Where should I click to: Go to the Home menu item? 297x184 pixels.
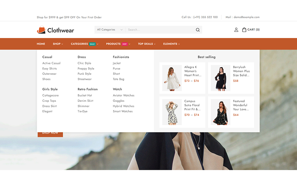(x=41, y=44)
